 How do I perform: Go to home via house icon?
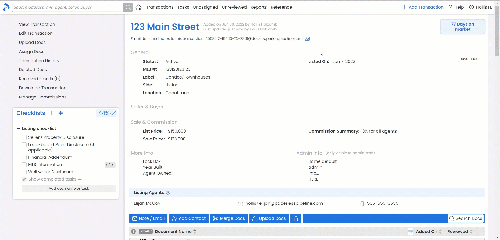139,7
